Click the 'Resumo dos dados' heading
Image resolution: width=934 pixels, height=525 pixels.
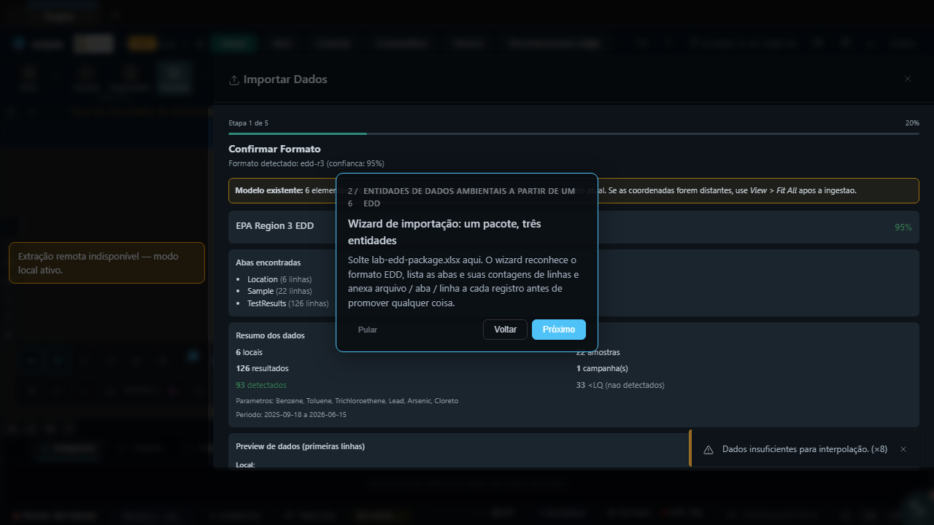click(x=270, y=335)
